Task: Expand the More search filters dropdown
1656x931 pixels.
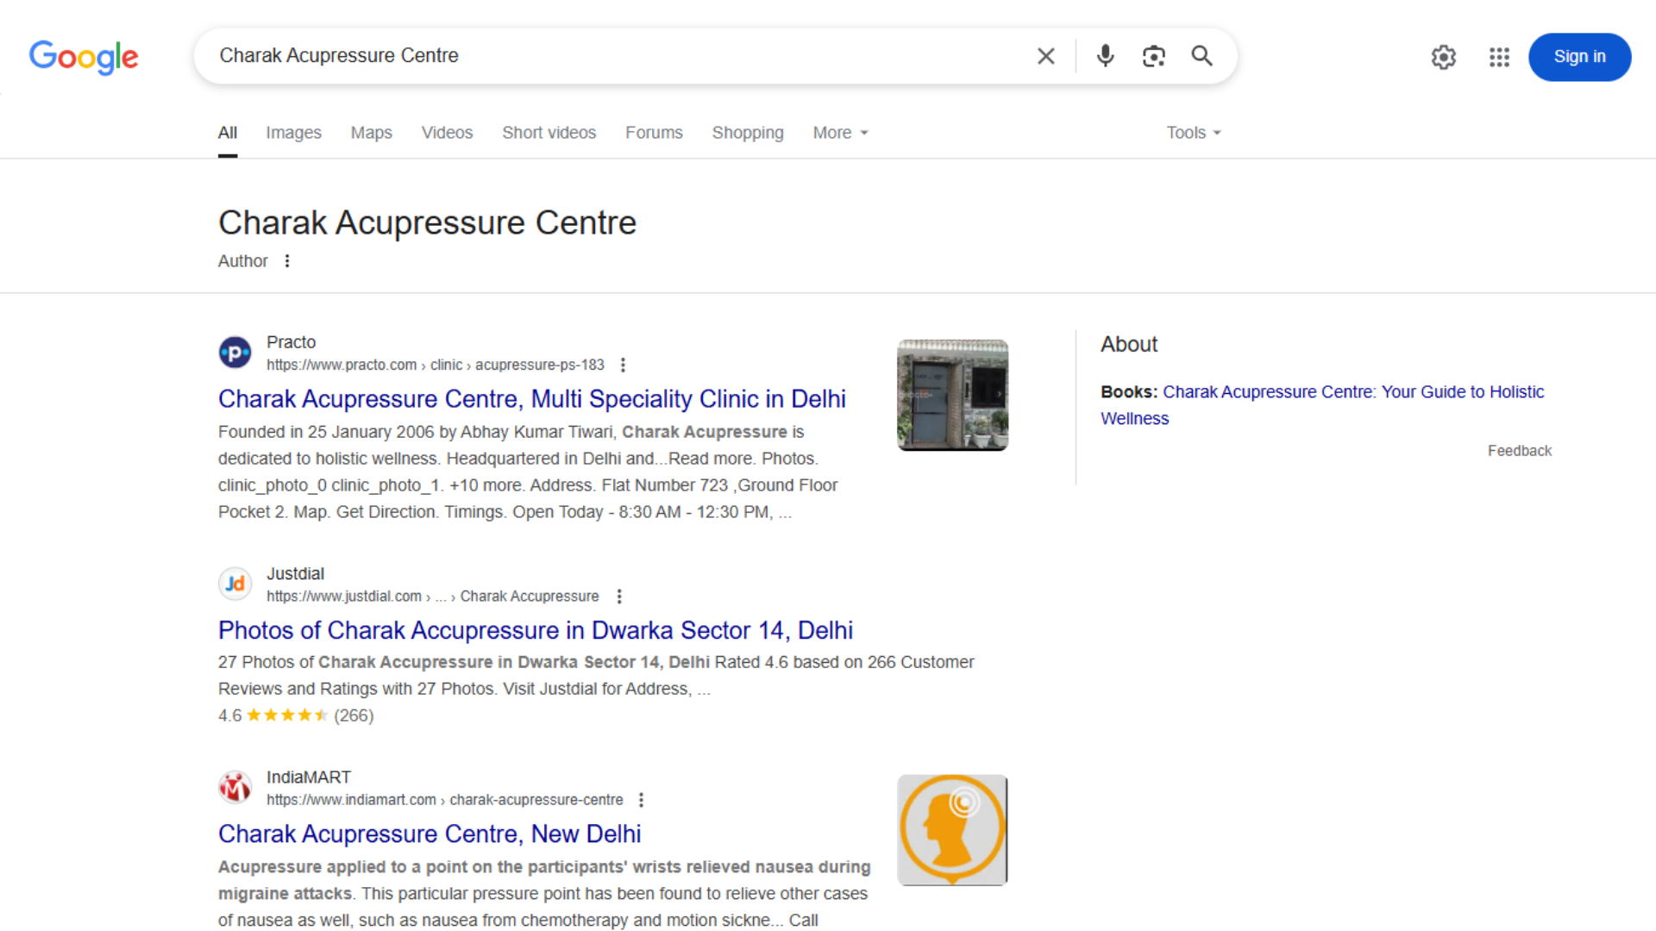Action: pos(840,133)
